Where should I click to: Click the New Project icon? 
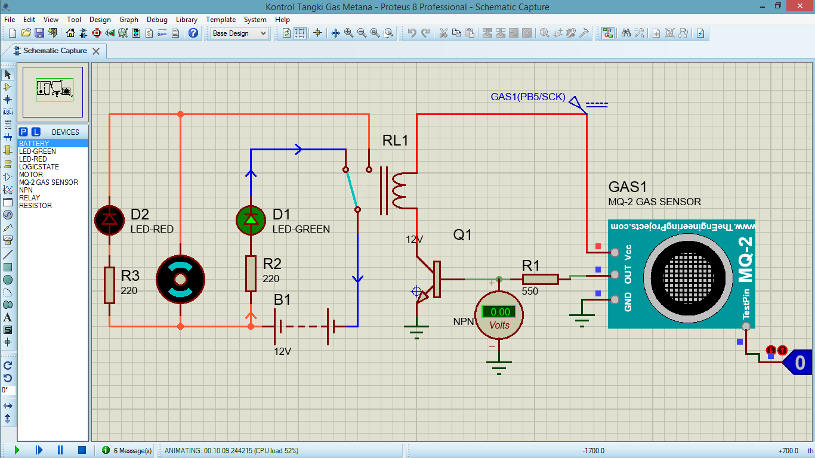coord(13,33)
